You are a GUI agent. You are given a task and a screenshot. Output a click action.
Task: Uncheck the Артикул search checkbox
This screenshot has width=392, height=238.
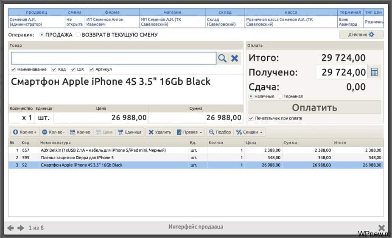pos(91,69)
